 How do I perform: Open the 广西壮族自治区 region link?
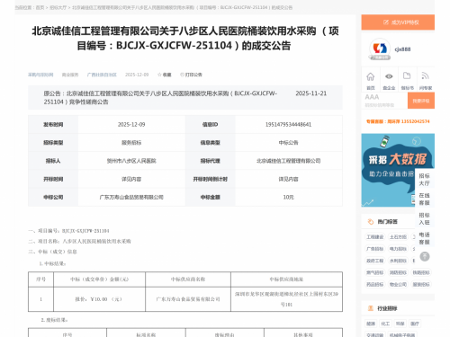102,75
